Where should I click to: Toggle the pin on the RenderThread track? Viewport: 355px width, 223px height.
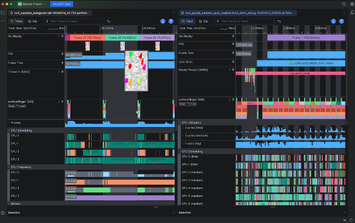click(x=233, y=70)
